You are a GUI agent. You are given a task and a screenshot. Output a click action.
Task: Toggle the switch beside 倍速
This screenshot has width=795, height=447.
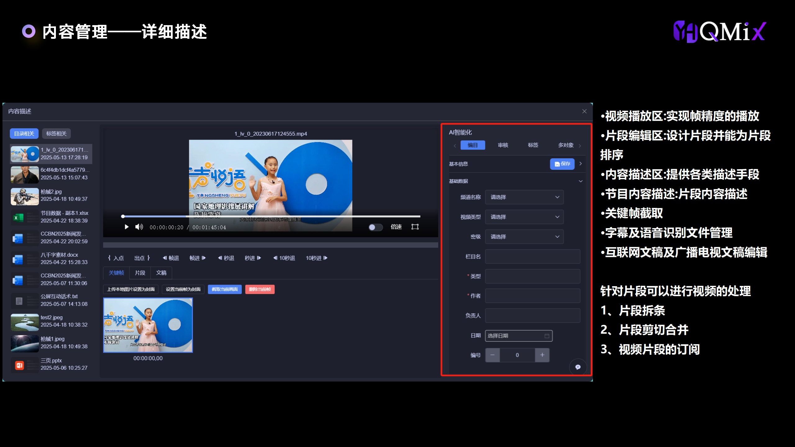point(375,227)
